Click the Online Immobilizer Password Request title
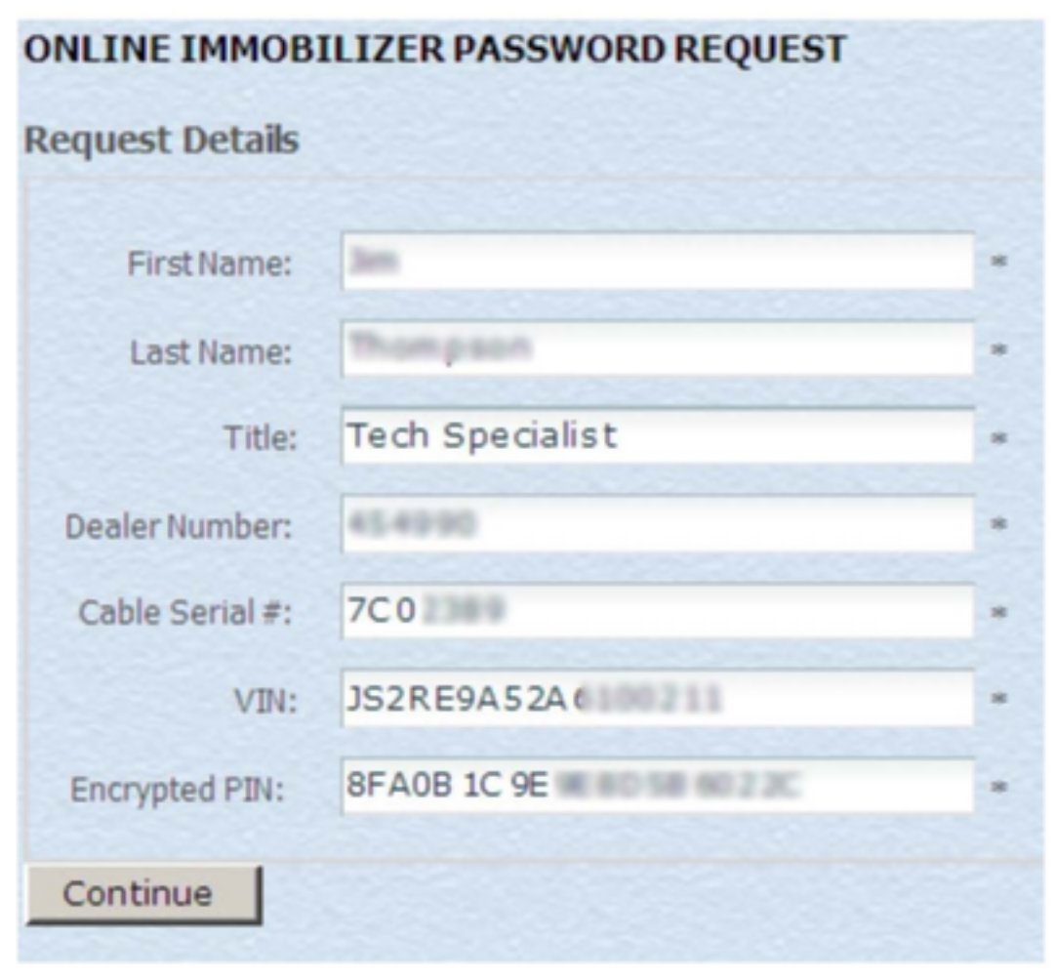This screenshot has height=979, width=1055. (x=434, y=49)
